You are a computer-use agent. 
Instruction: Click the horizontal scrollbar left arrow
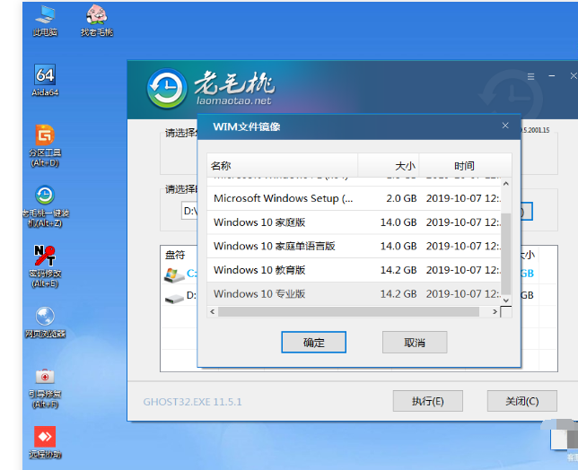(213, 312)
